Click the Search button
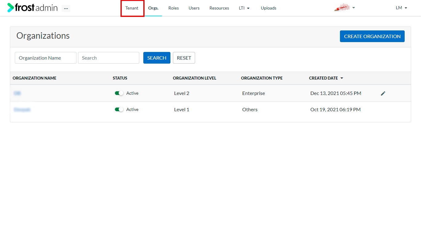Screen dimensions: 421x236 [x=157, y=58]
